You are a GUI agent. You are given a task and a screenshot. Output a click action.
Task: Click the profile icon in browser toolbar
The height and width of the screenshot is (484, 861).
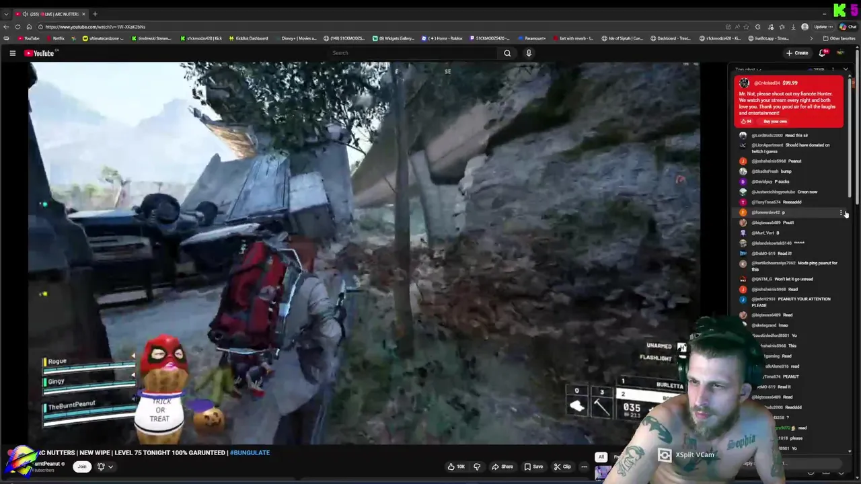804,27
